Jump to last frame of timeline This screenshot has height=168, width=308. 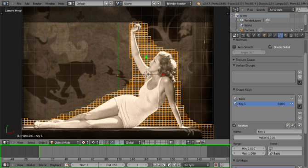pyautogui.click(x=179, y=165)
